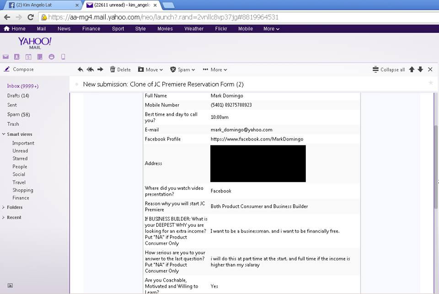This screenshot has height=294, width=439.
Task: Go to next message with down arrow
Action: 420,69
